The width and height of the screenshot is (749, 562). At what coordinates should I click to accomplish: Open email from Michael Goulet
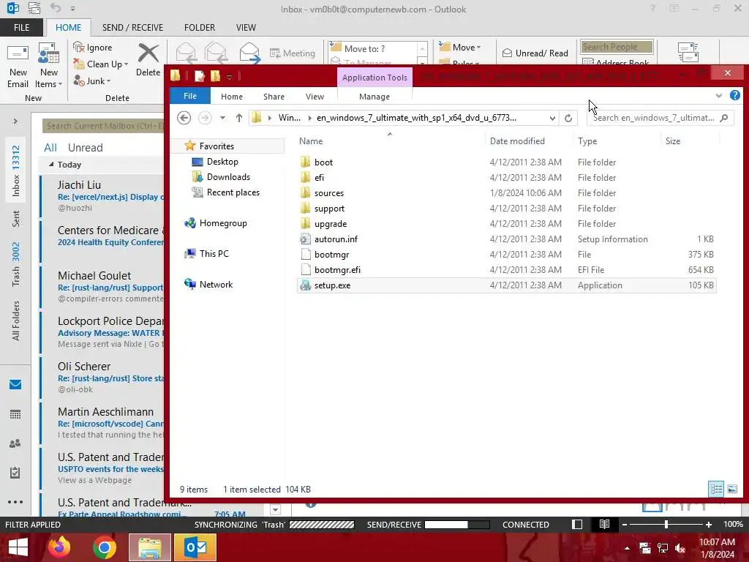[102, 287]
